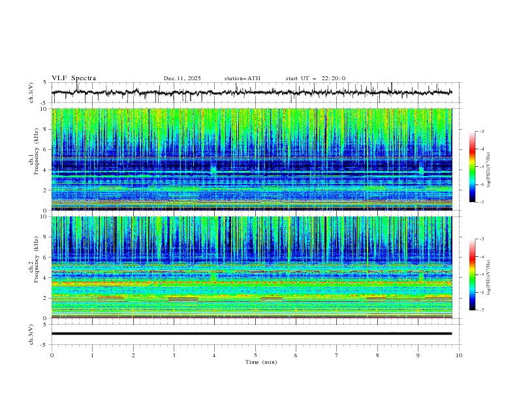Click the "10" tick on the time axis
Screen dimensions: 517x399
[459, 355]
